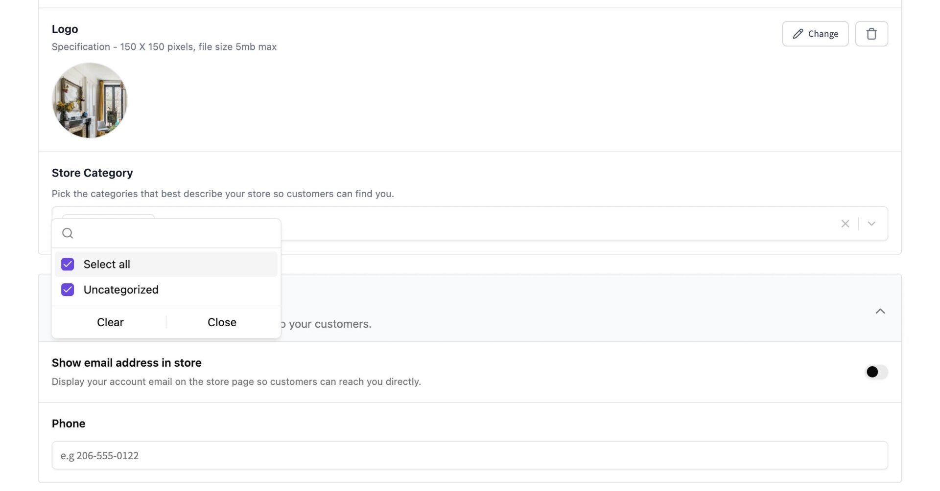The height and width of the screenshot is (491, 940).
Task: Click the email display description text
Action: pos(236,381)
